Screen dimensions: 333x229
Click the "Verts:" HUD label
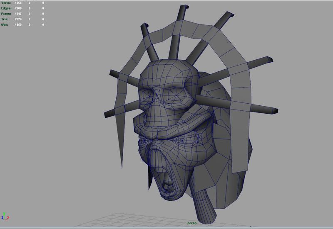(6, 3)
